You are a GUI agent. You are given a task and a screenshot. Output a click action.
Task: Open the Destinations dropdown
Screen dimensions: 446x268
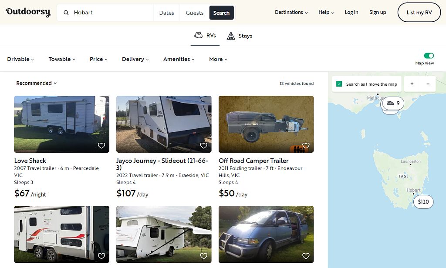coord(291,12)
